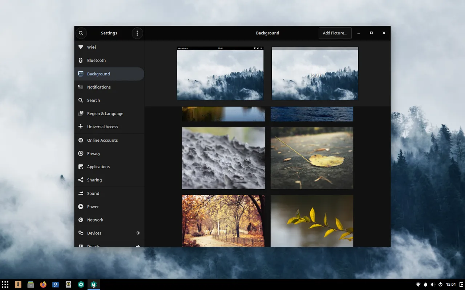Image resolution: width=465 pixels, height=290 pixels.
Task: Choose the partially visible lake wallpaper
Action: [223, 114]
